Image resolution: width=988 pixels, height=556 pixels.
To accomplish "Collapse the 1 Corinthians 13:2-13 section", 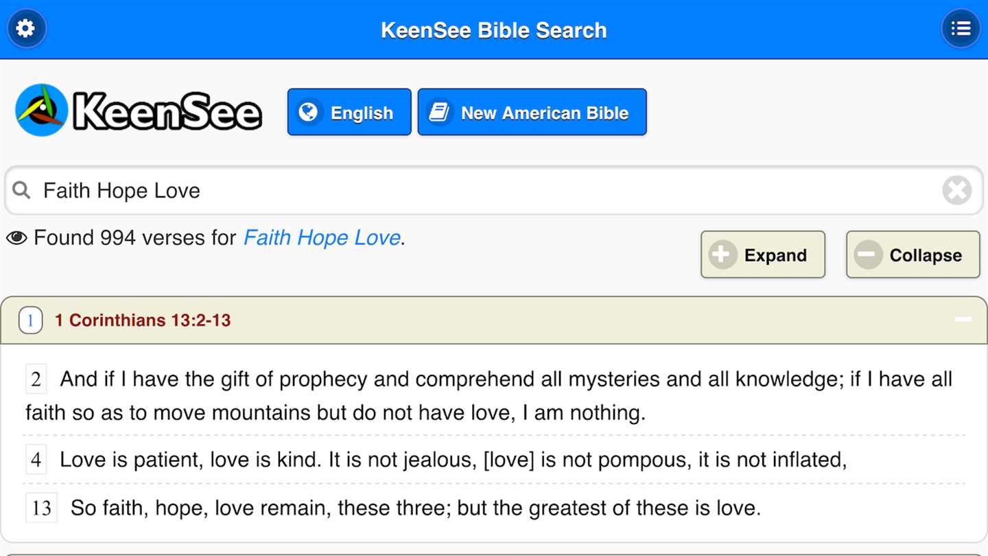I will click(x=963, y=320).
